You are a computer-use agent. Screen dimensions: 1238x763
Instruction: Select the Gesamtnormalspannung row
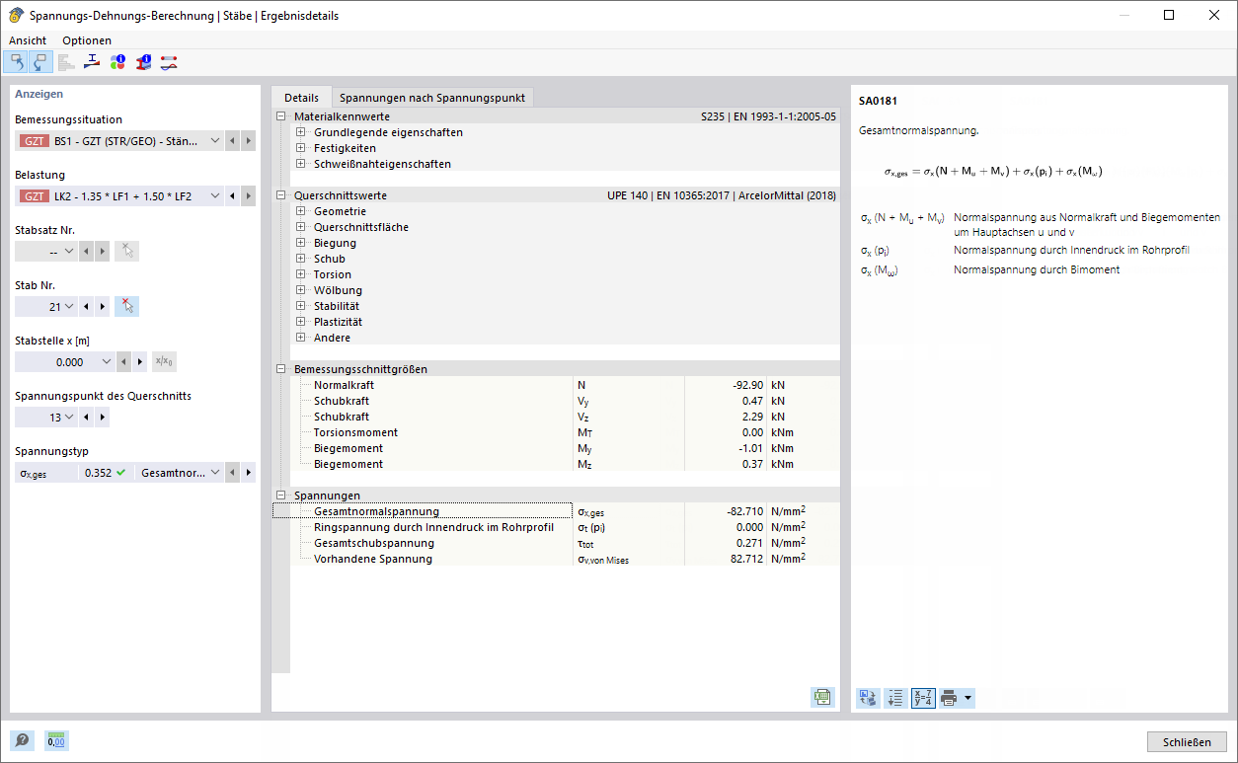coord(556,511)
